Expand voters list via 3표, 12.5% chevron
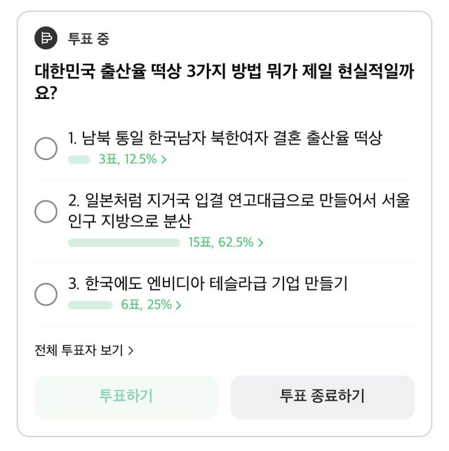 point(164,160)
